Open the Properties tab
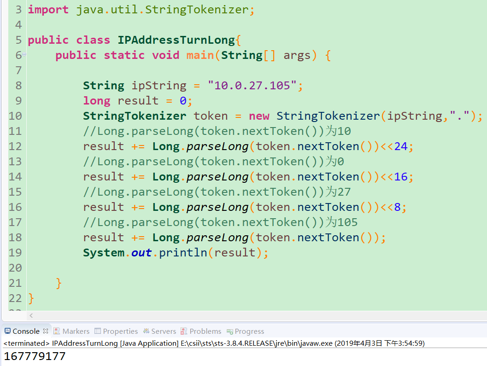The height and width of the screenshot is (366, 487). [120, 331]
